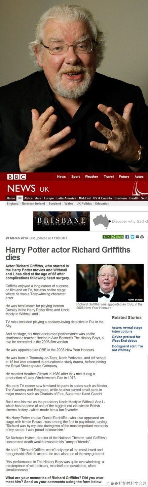
Task: Open the Sport section in top bar
Action: (x=75, y=177)
